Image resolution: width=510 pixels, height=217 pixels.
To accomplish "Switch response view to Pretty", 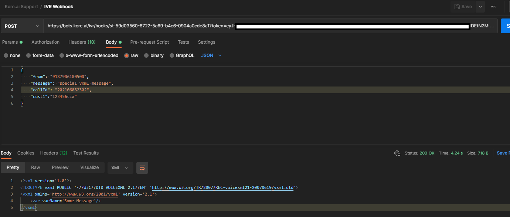I will (13, 167).
